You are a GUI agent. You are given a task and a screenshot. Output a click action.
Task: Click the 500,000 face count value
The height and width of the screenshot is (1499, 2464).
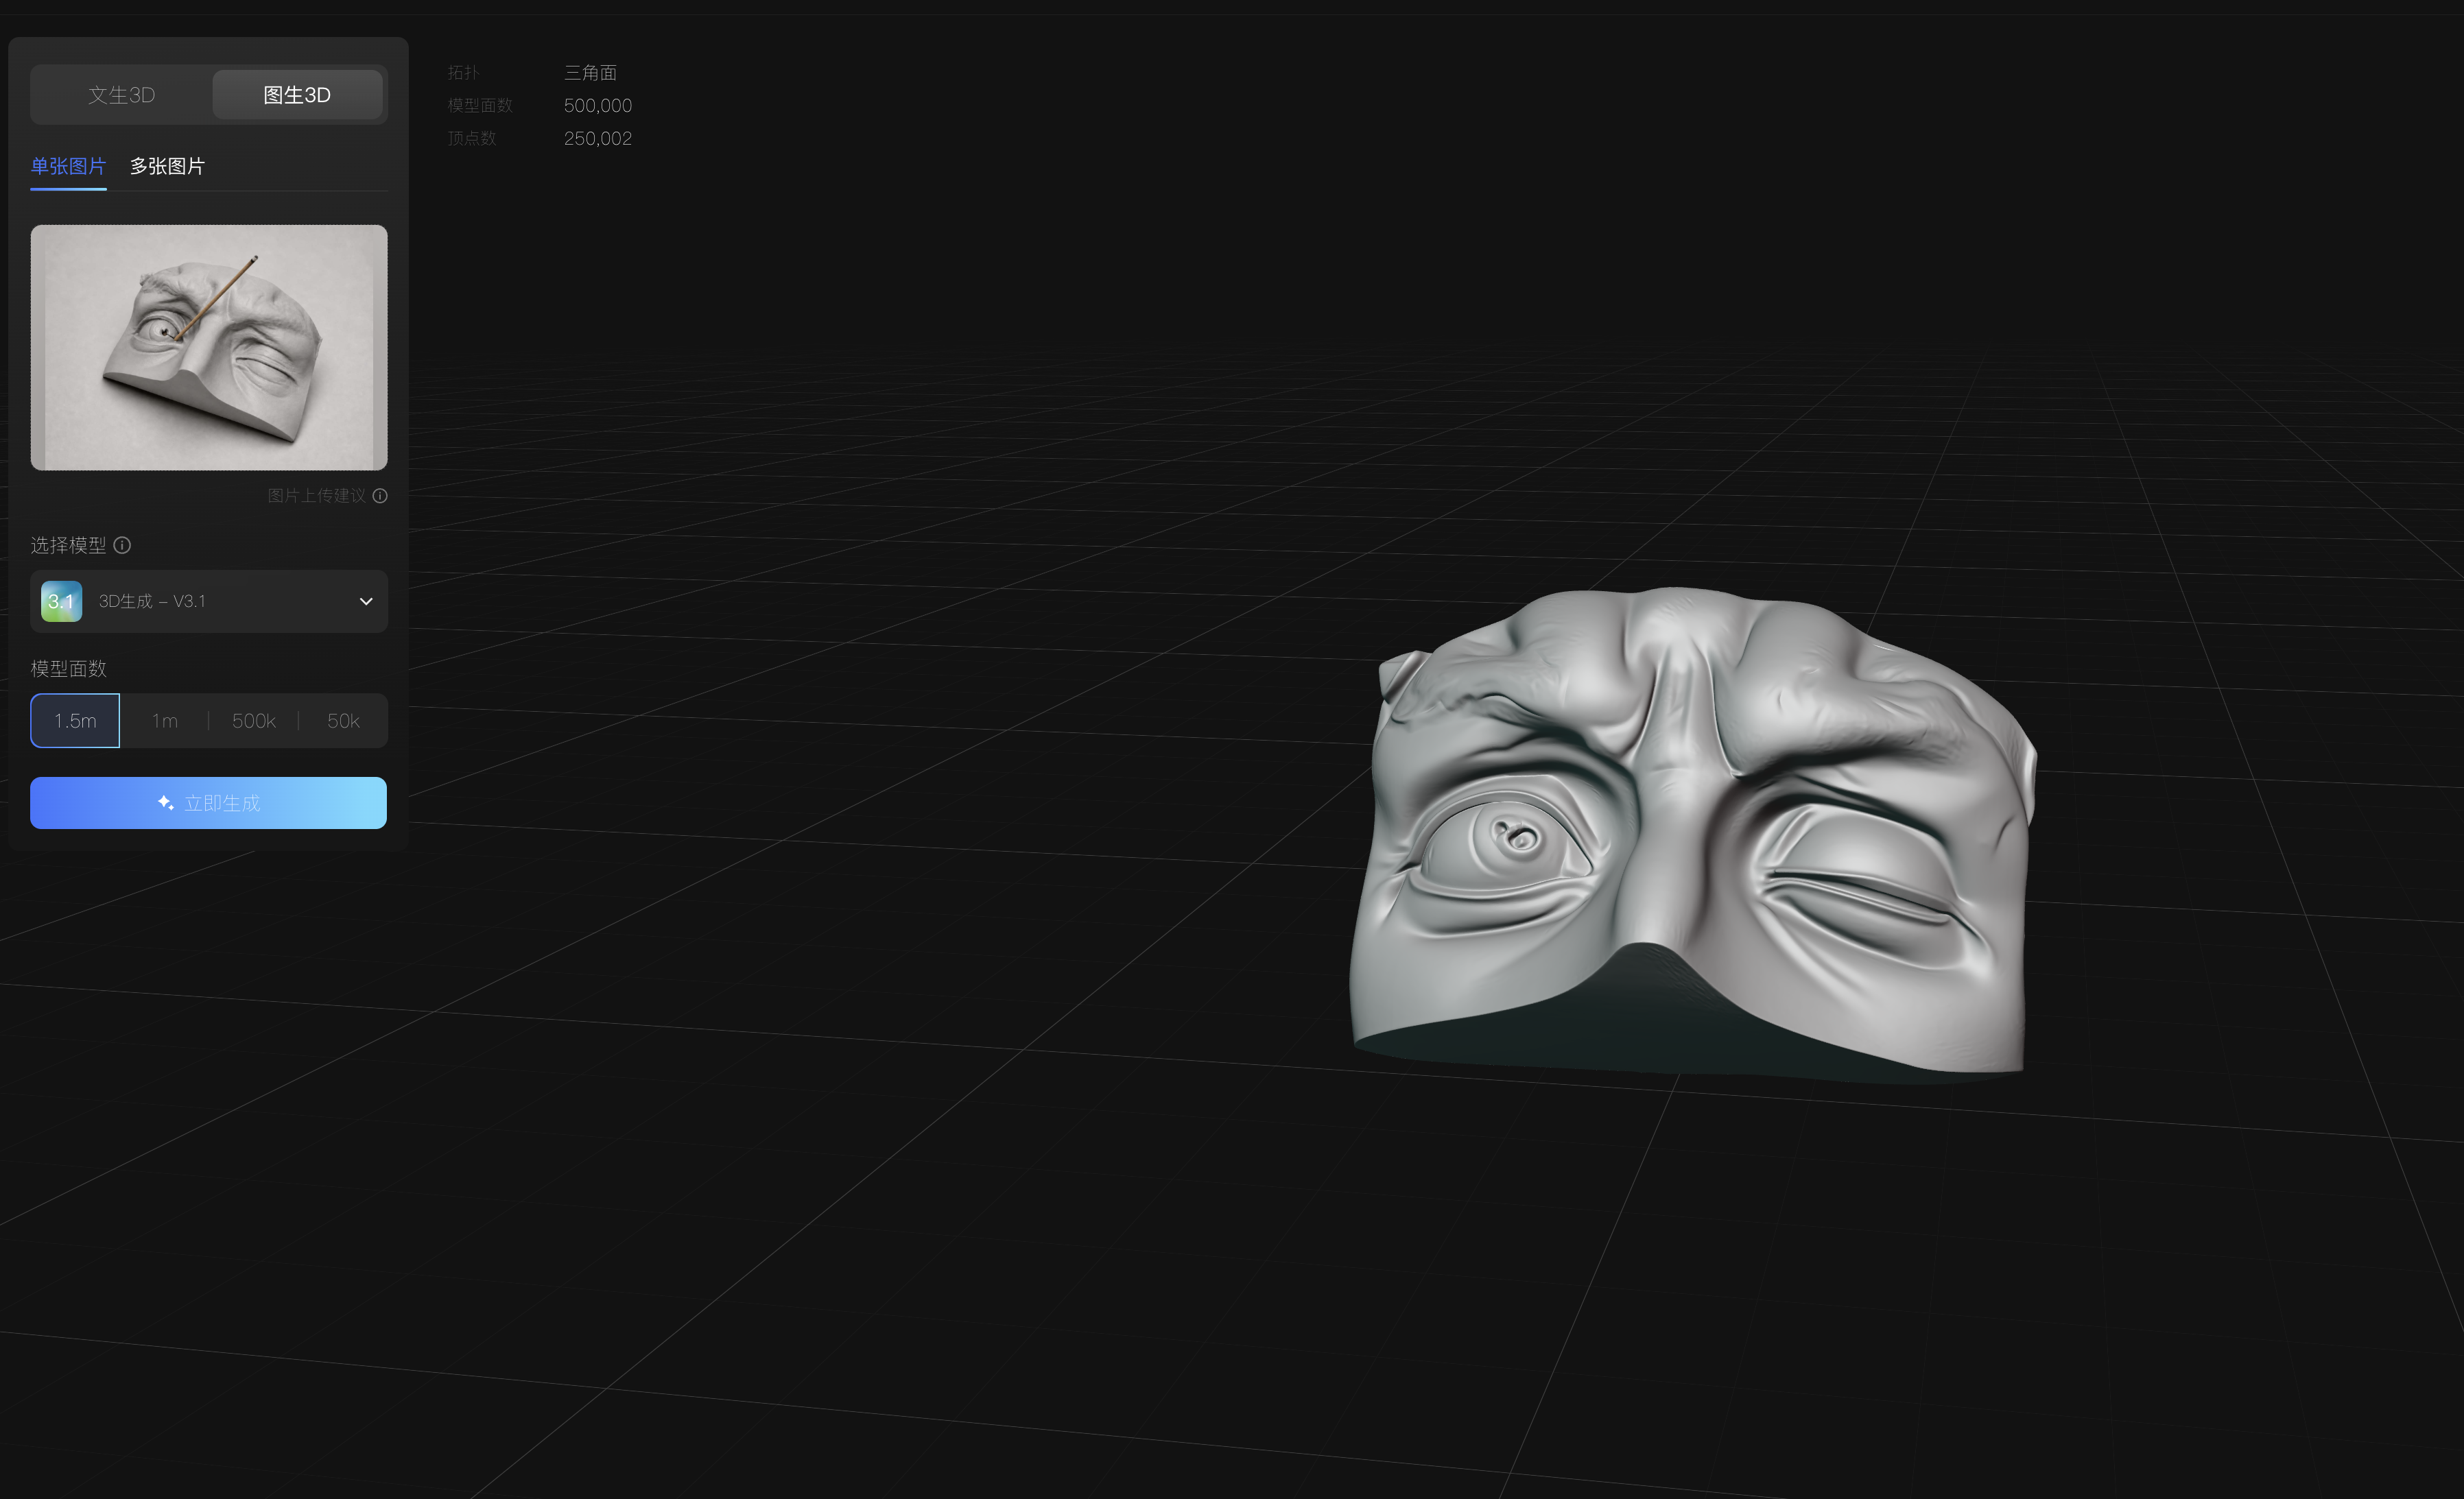coord(598,105)
